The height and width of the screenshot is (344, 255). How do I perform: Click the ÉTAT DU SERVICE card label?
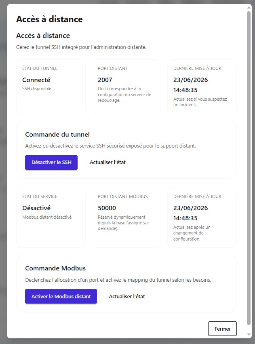click(x=40, y=196)
